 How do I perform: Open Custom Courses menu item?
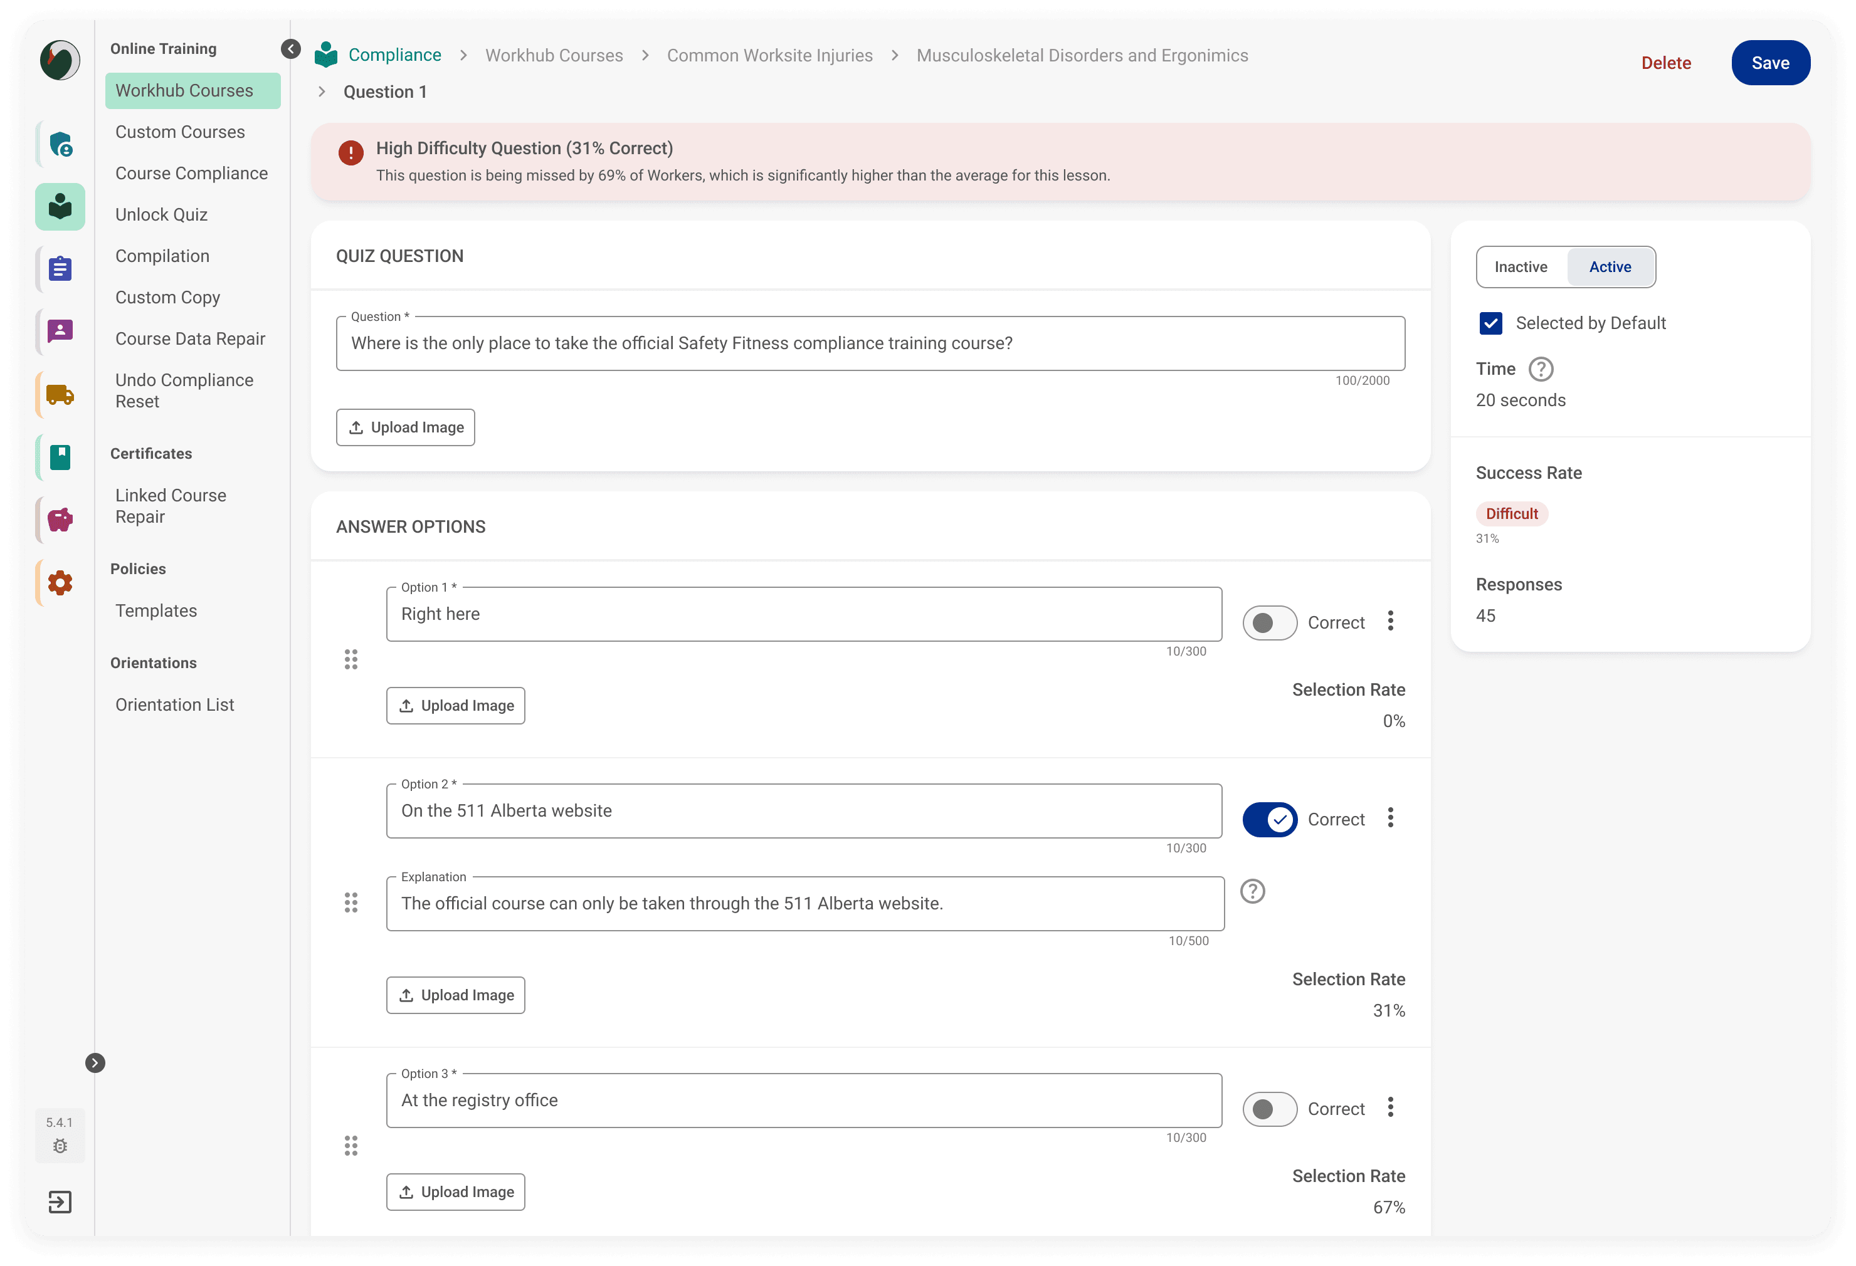pos(180,132)
